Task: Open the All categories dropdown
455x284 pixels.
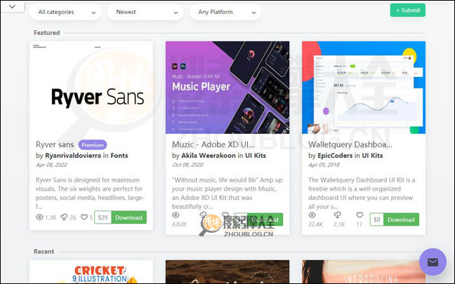Action: click(65, 12)
